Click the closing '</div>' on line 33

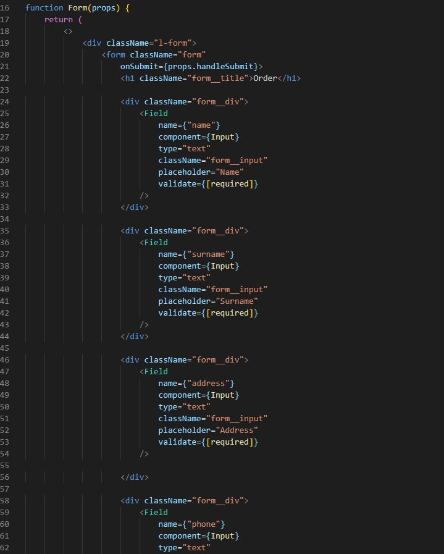point(135,207)
